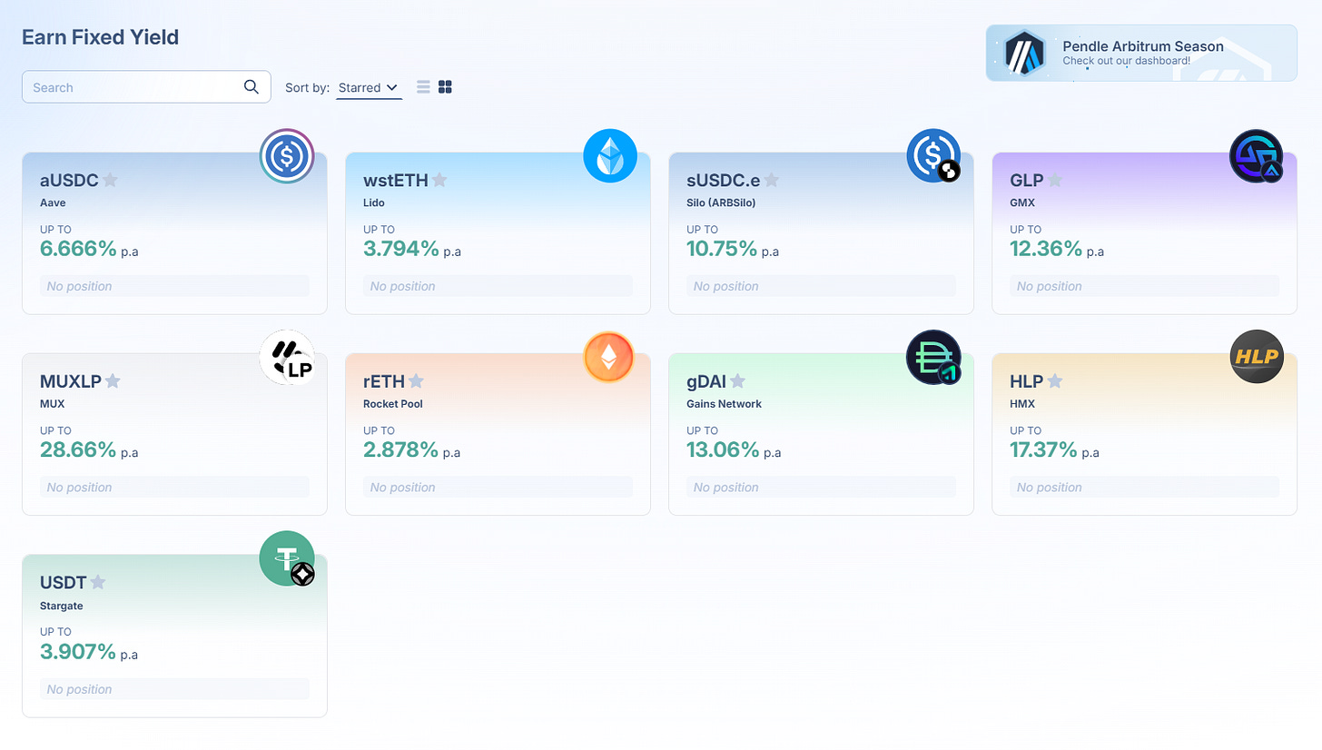Click the Earn Fixed Yield heading
1322x750 pixels.
pos(100,37)
